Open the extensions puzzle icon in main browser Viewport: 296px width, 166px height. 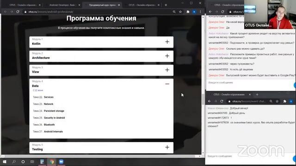tap(188, 12)
